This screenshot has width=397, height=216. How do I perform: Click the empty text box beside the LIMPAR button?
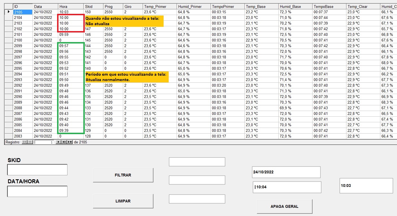[x=197, y=199]
